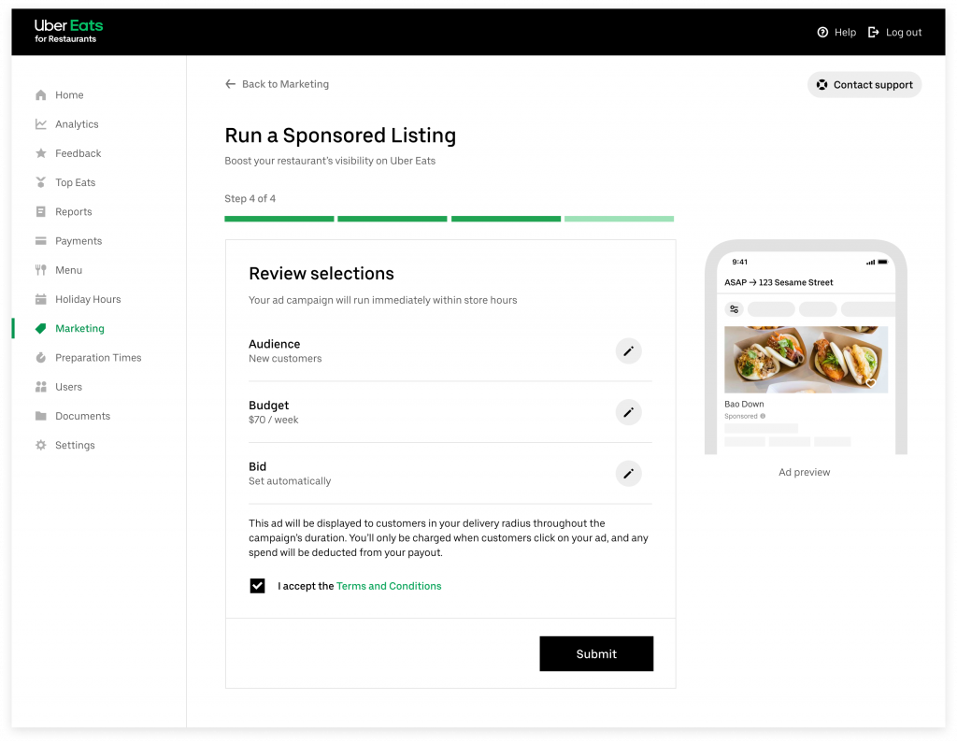Screen dimensions: 957x742
Task: Tap the heart icon on food photo
Action: [x=871, y=383]
